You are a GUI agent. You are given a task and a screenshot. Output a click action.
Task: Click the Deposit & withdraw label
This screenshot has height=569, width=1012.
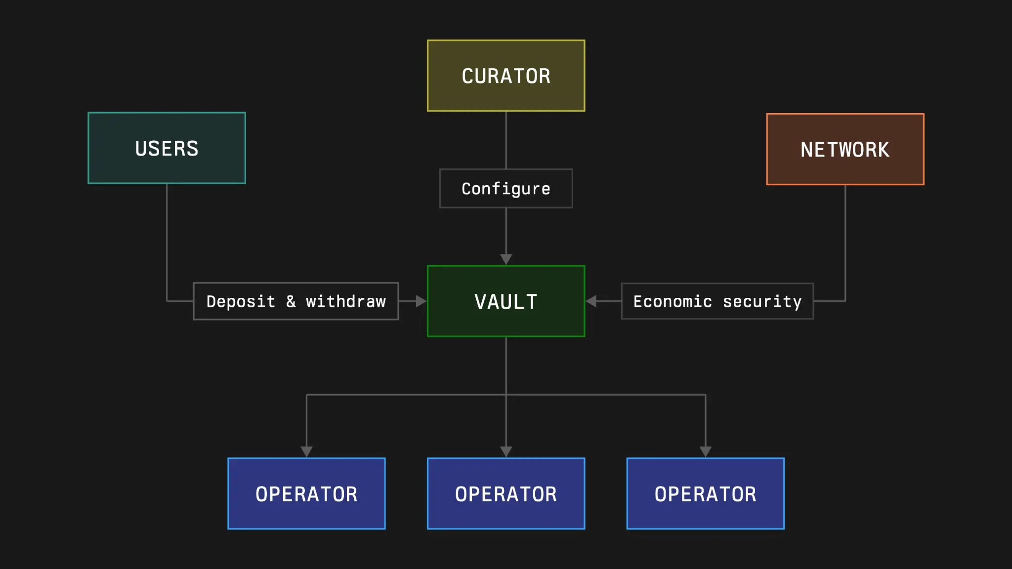tap(295, 301)
